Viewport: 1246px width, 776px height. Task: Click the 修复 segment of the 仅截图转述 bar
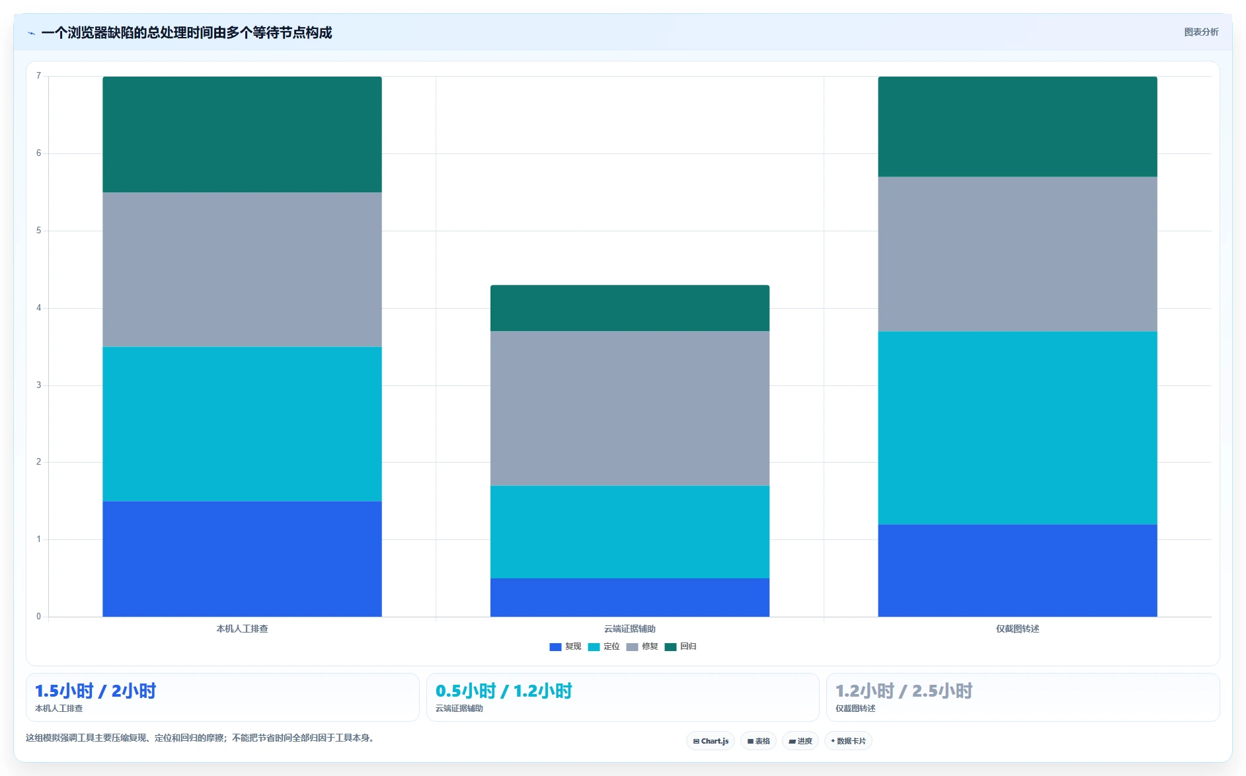(x=1017, y=254)
